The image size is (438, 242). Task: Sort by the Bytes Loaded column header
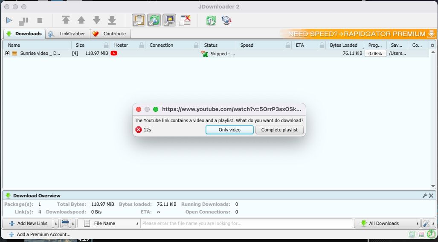point(344,45)
